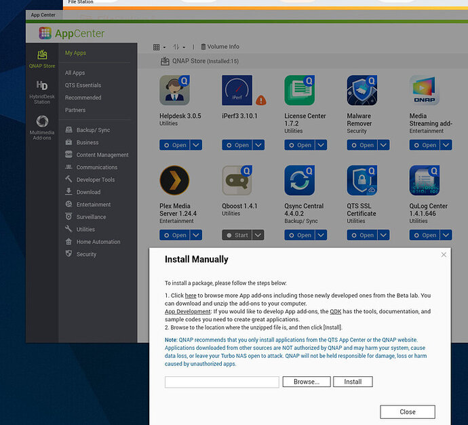Viewport: 468px width, 425px height.
Task: Follow the 'here' link for add-ons
Action: 191,296
